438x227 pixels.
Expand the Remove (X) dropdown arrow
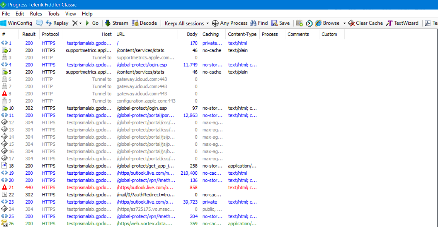coord(80,23)
